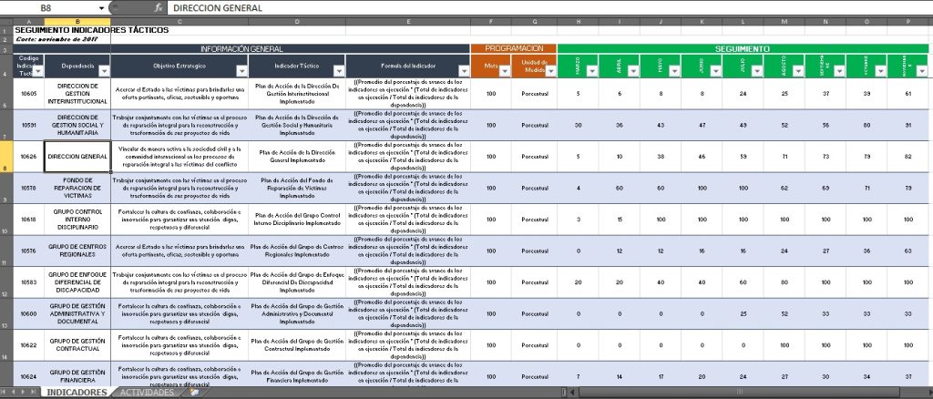933x399 pixels.
Task: Go to last sheet using tab navigation arrow
Action: (34, 393)
